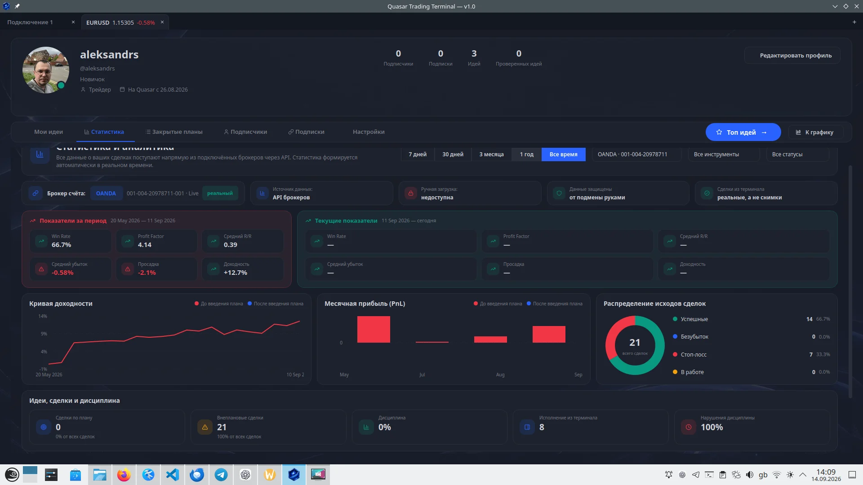Click the aleksandrs profile avatar
This screenshot has height=485, width=863.
46,70
